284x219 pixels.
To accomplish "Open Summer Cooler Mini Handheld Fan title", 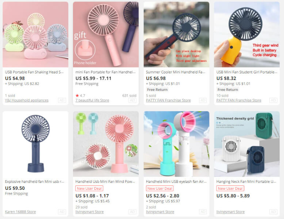I will (176, 72).
